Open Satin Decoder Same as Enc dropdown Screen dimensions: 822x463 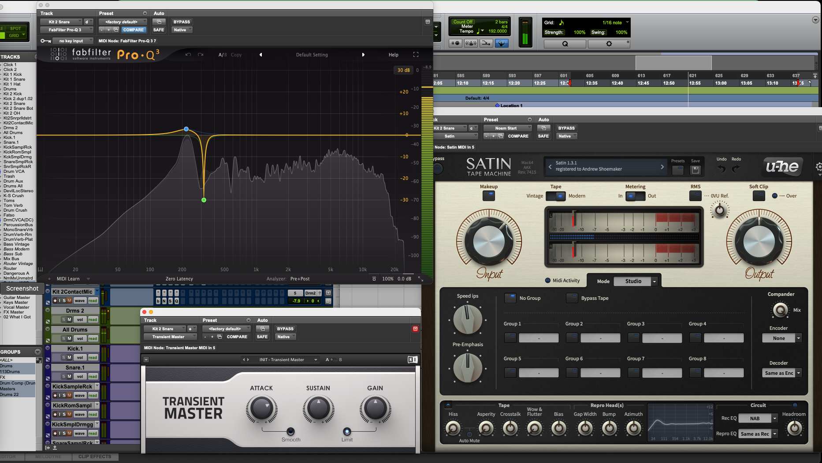(782, 373)
